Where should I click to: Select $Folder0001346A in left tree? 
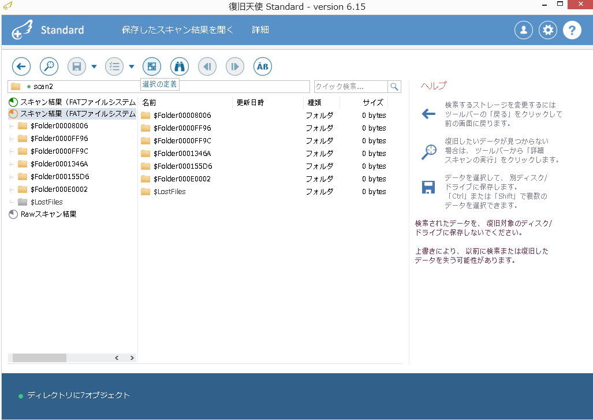[53, 164]
